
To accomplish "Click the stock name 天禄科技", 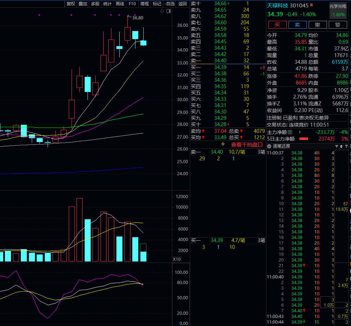I will 278,5.
